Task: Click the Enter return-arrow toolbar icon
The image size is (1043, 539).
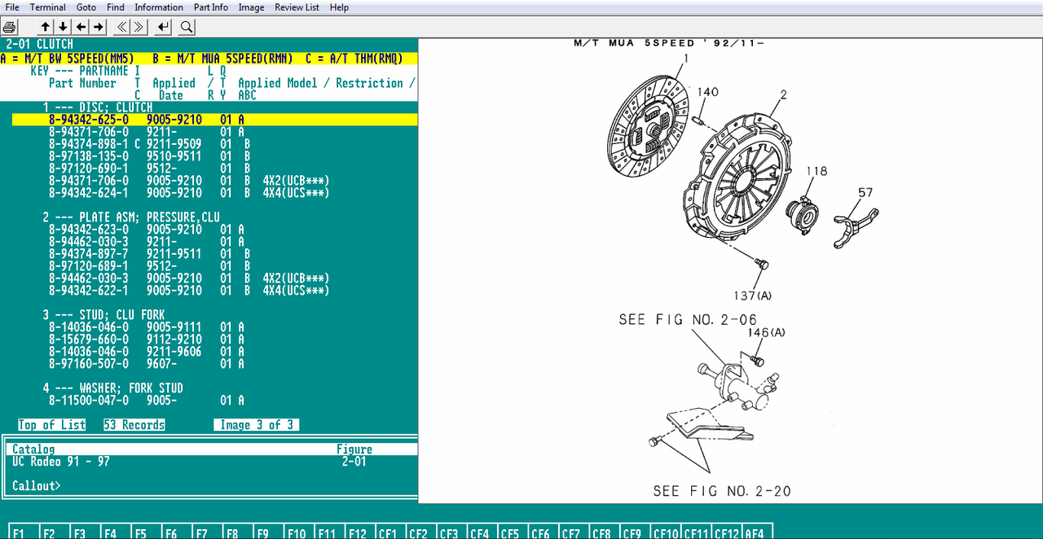Action: click(x=164, y=27)
